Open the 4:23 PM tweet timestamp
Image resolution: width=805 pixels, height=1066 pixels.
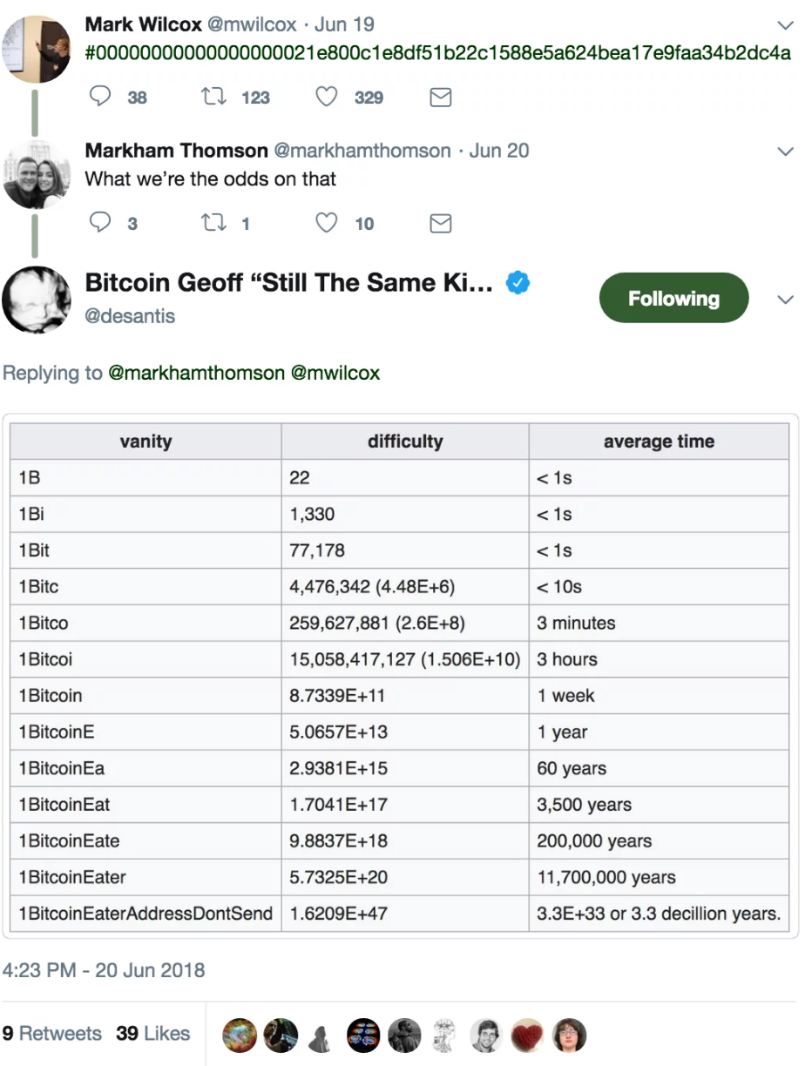point(104,970)
